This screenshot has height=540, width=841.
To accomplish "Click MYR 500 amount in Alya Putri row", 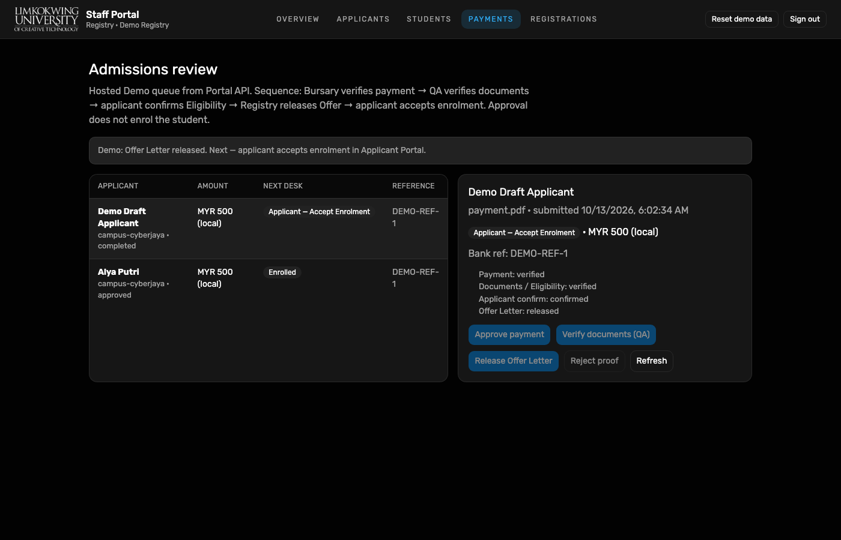I will pos(215,278).
